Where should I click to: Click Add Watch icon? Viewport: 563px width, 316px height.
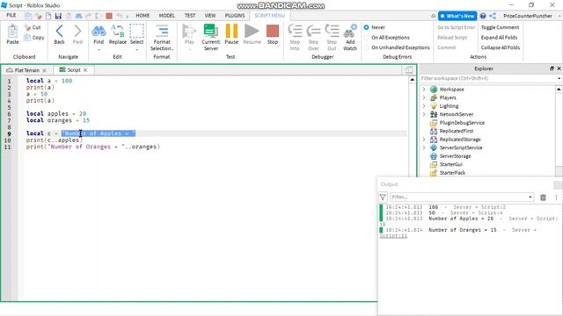tap(350, 32)
